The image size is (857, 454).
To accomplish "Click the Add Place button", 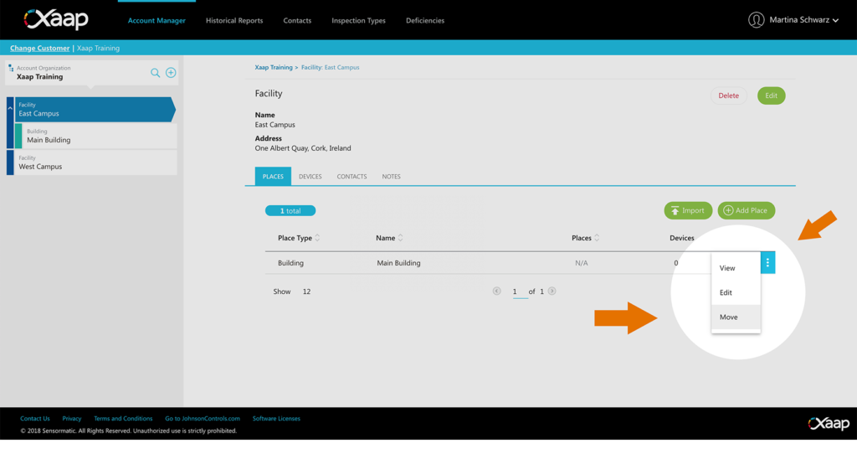I will (x=746, y=210).
